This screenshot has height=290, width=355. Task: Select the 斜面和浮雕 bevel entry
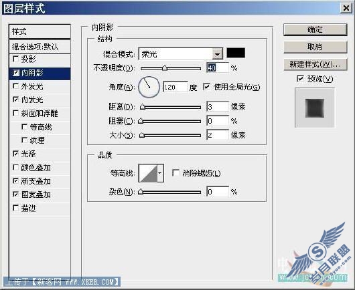coord(40,114)
